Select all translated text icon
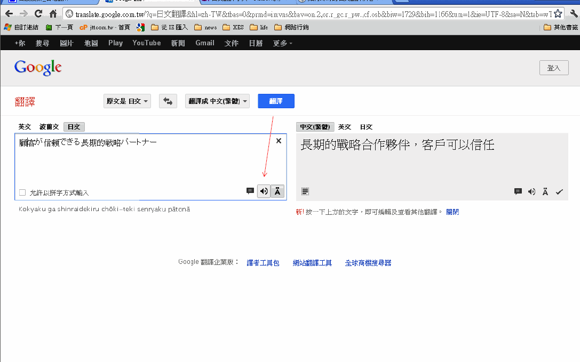This screenshot has width=580, height=362. 305,191
